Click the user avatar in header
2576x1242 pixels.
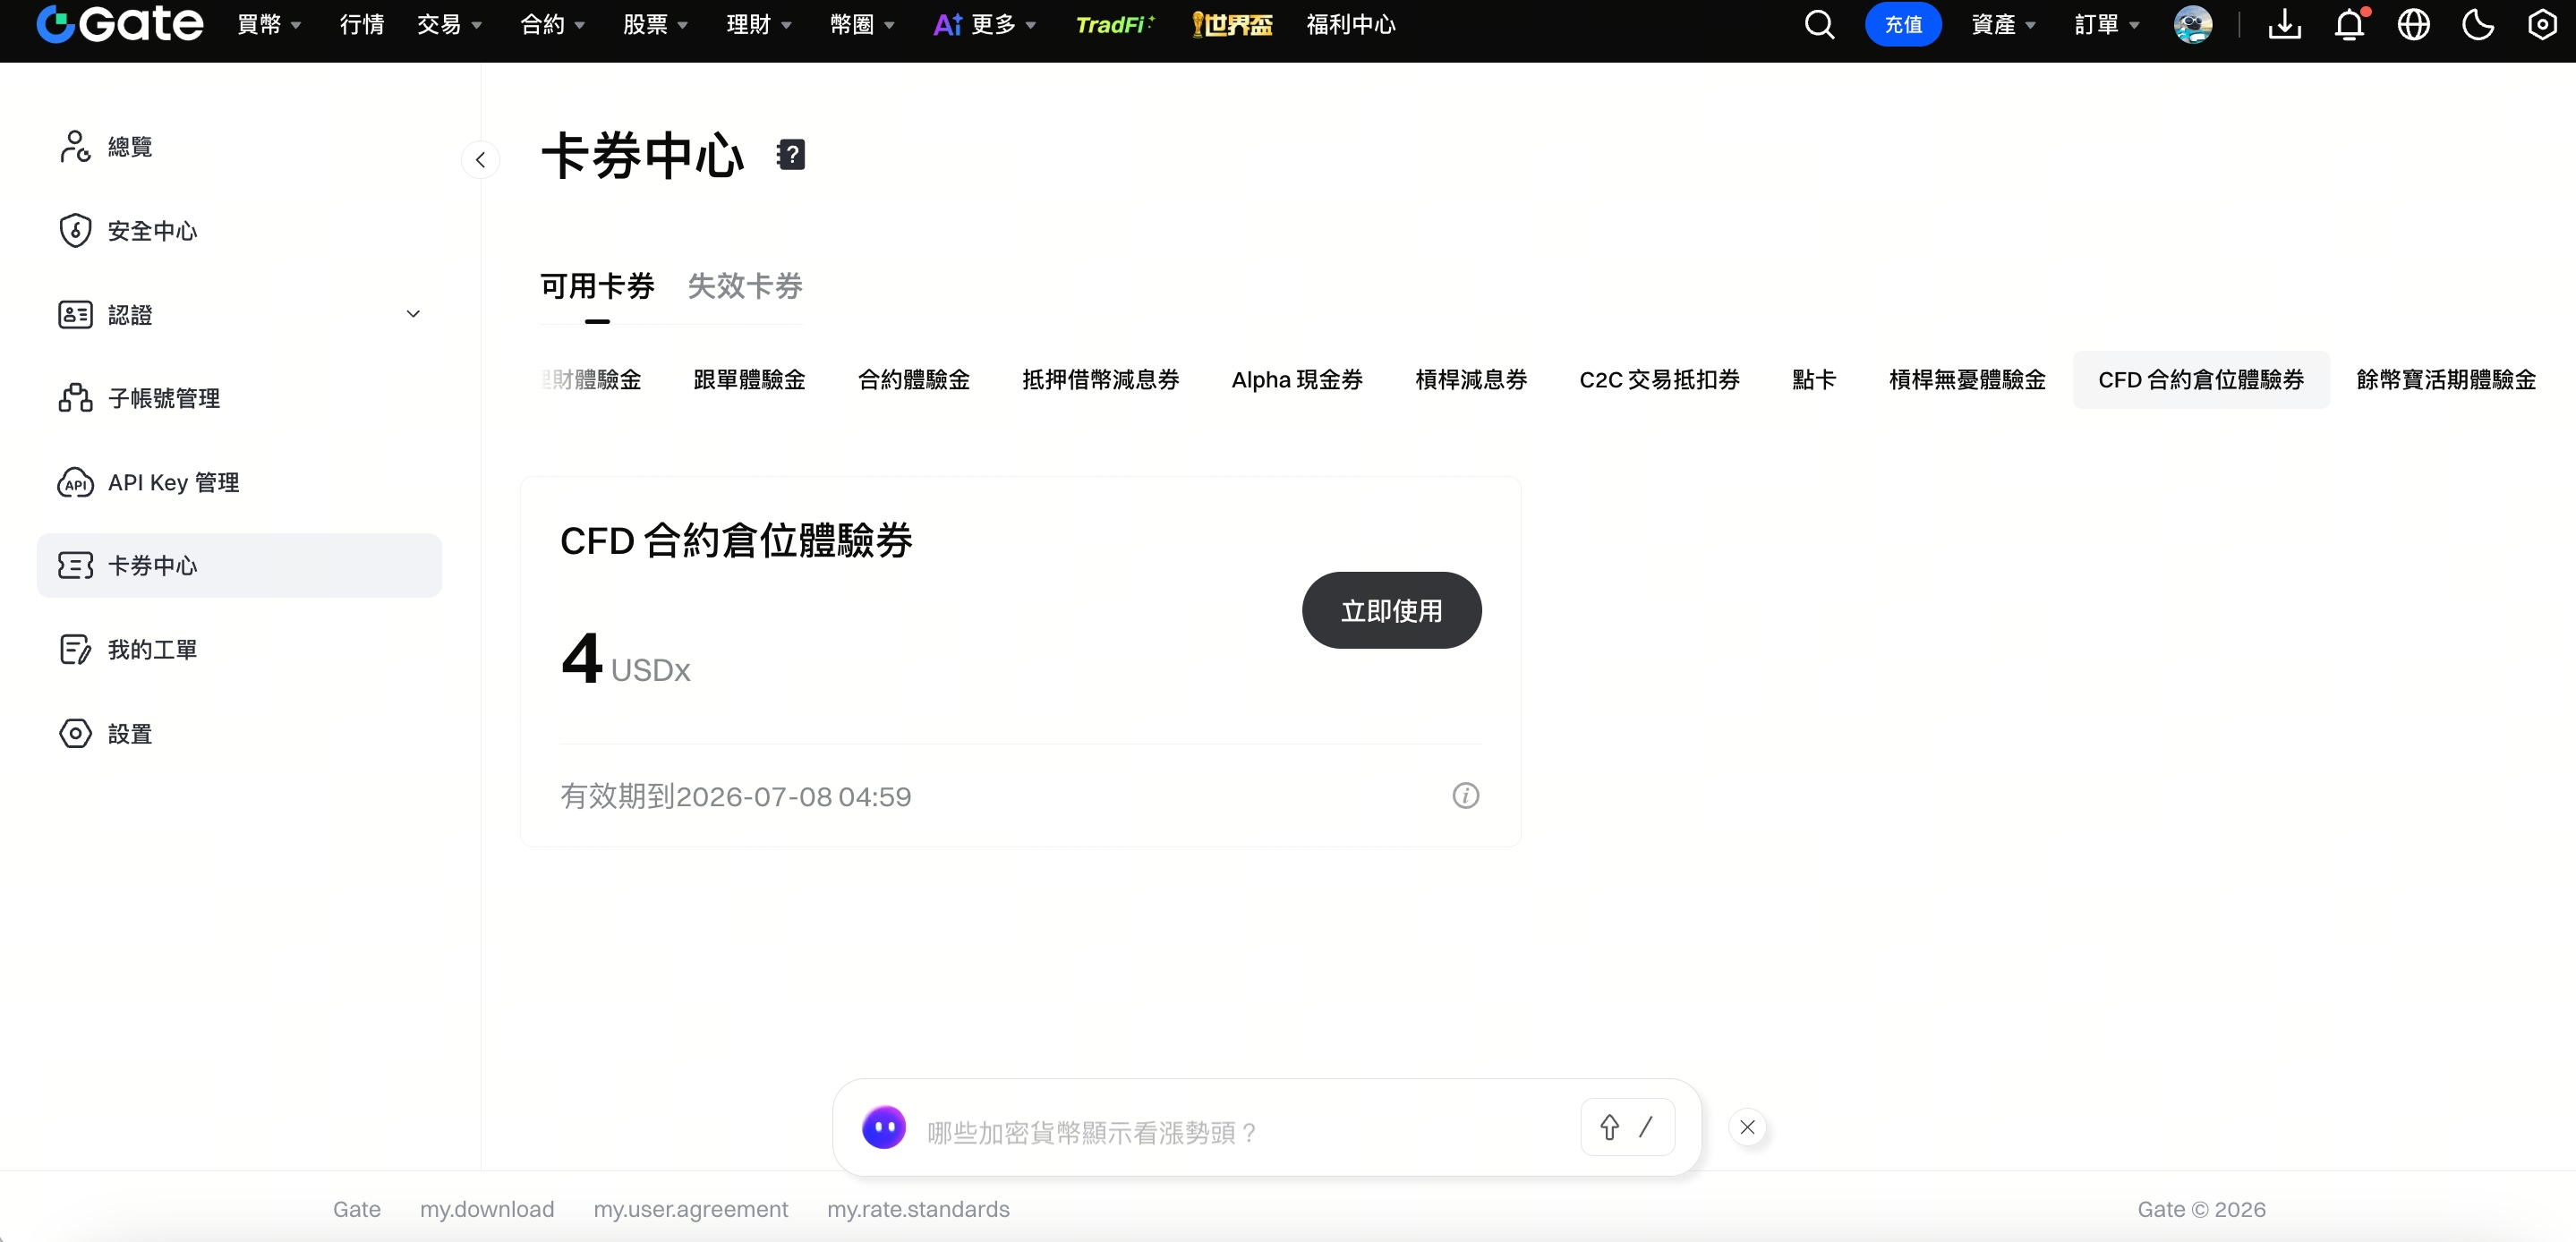coord(2192,25)
